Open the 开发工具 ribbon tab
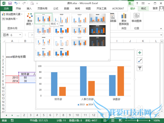The height and width of the screenshot is (123, 164). [x=101, y=9]
